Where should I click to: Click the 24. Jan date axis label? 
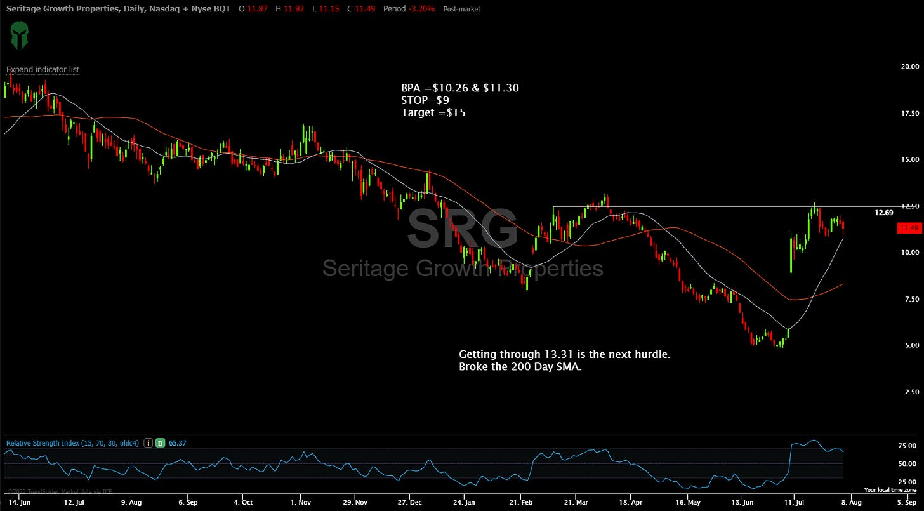coord(465,502)
